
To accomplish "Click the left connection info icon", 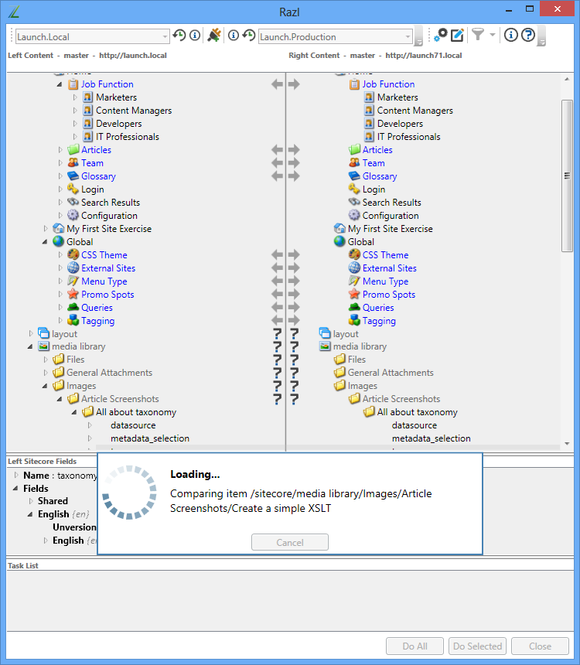I will (x=195, y=36).
